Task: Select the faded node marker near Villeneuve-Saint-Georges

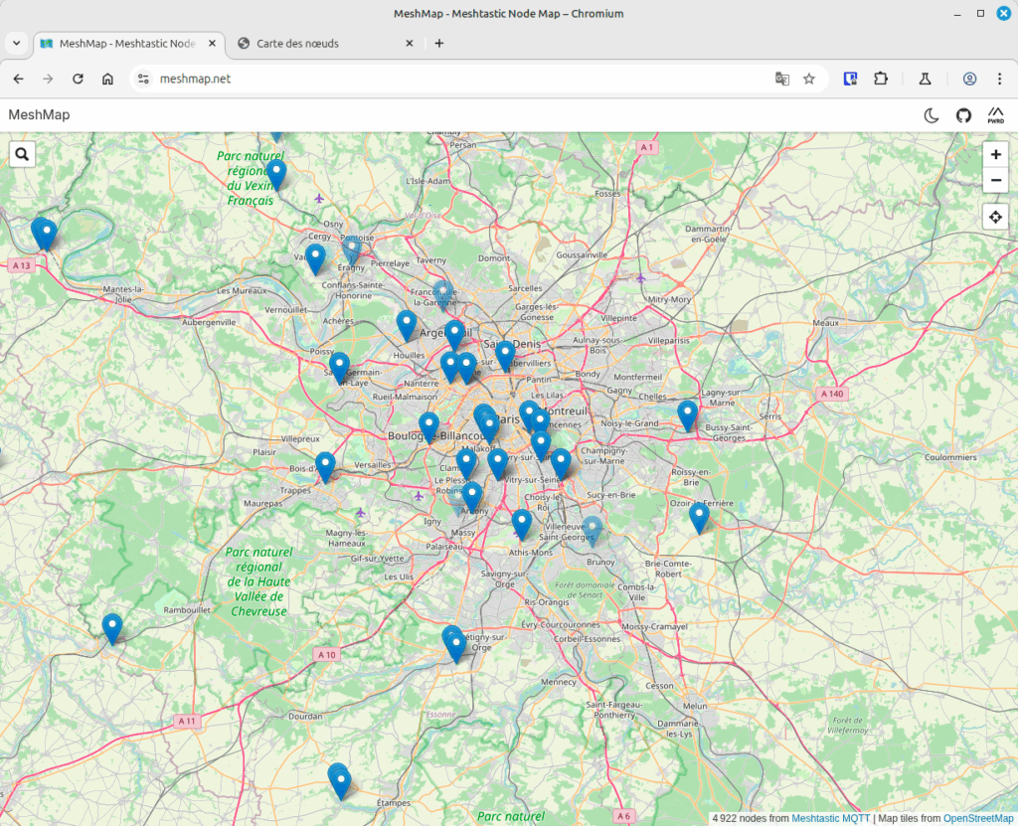Action: coord(593,529)
